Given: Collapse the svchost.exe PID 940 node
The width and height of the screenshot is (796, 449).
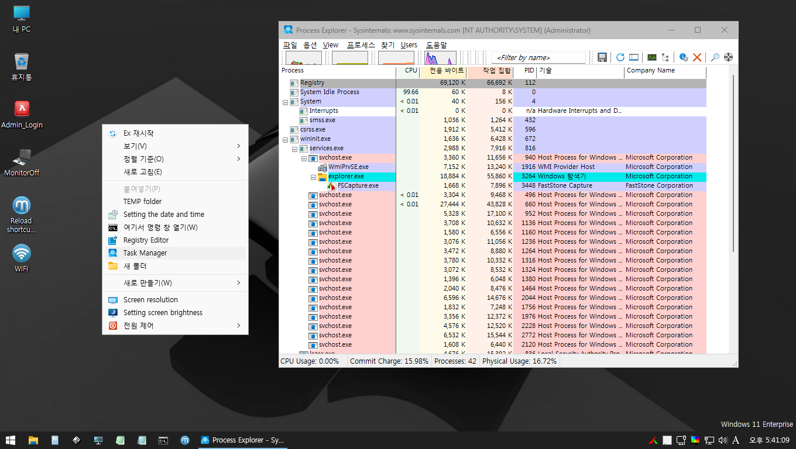Looking at the screenshot, I should click(304, 158).
